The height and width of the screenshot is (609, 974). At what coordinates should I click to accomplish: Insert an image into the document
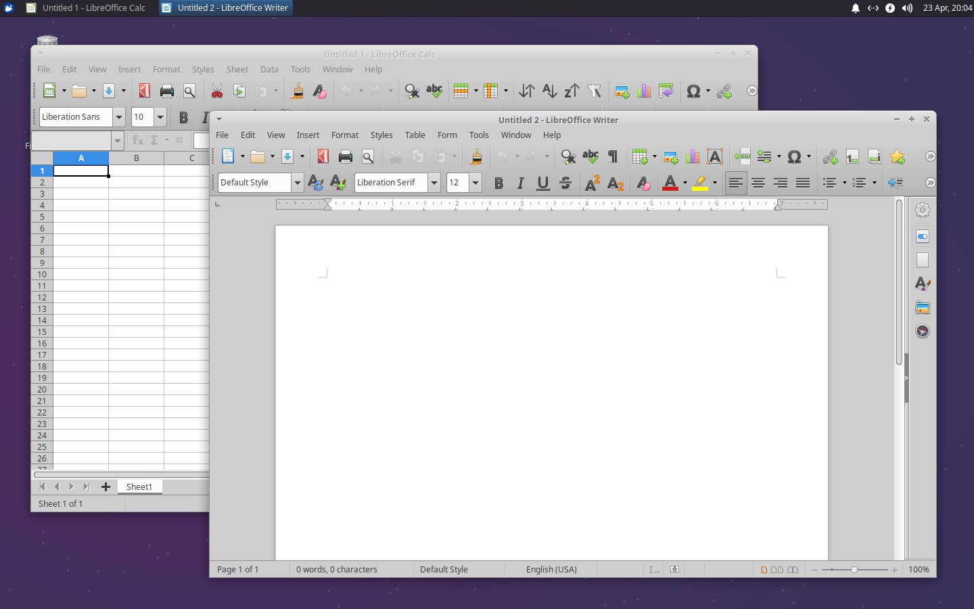click(670, 156)
